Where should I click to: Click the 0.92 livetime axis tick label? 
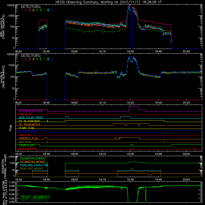tap(12, 198)
